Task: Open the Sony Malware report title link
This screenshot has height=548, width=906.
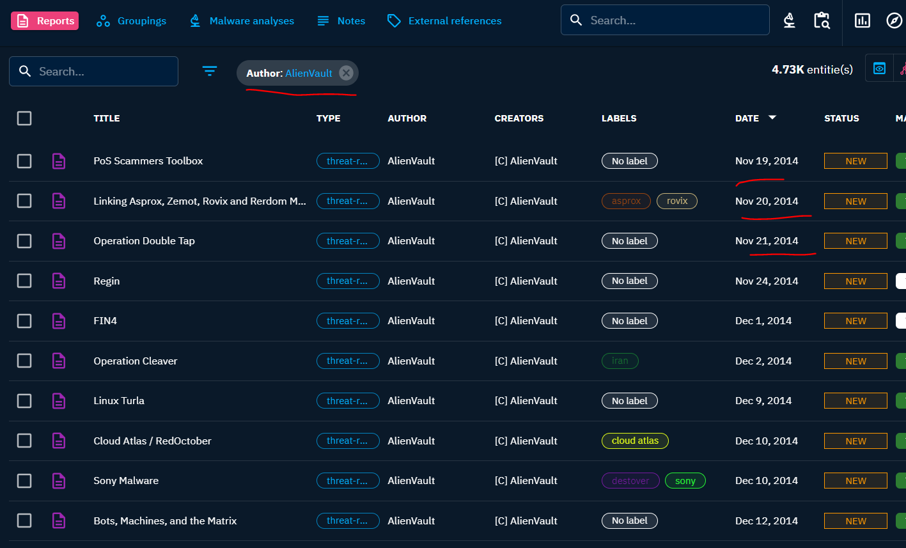Action: point(125,480)
